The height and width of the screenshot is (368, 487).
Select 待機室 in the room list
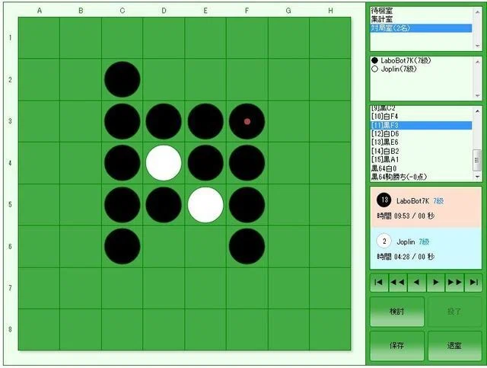click(421, 11)
